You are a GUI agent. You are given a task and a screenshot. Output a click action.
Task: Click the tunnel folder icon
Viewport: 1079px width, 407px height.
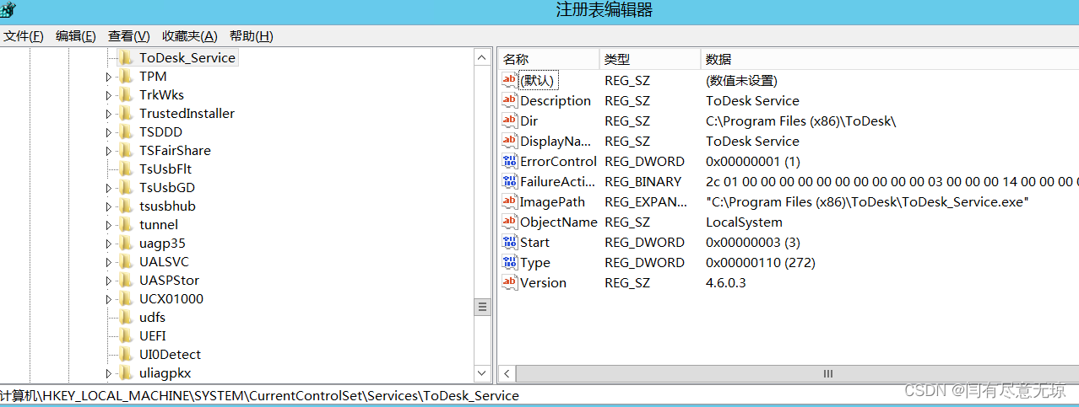(x=126, y=224)
